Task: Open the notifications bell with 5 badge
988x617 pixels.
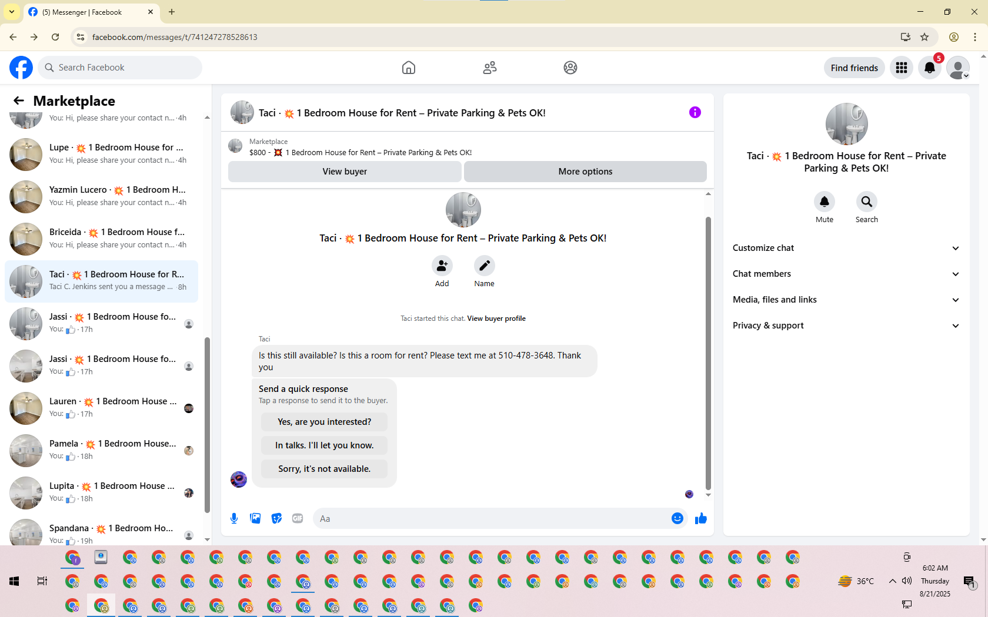Action: click(930, 68)
